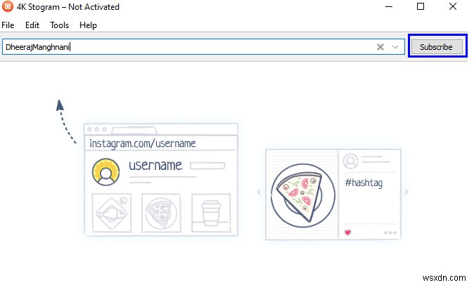
Task: Click the coffee cup thumbnail icon
Action: [209, 211]
